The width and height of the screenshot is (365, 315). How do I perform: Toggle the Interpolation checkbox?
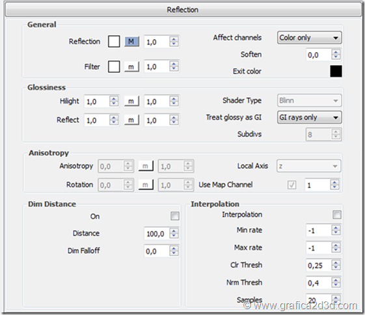[337, 215]
